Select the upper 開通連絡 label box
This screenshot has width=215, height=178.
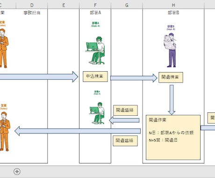(x=125, y=110)
